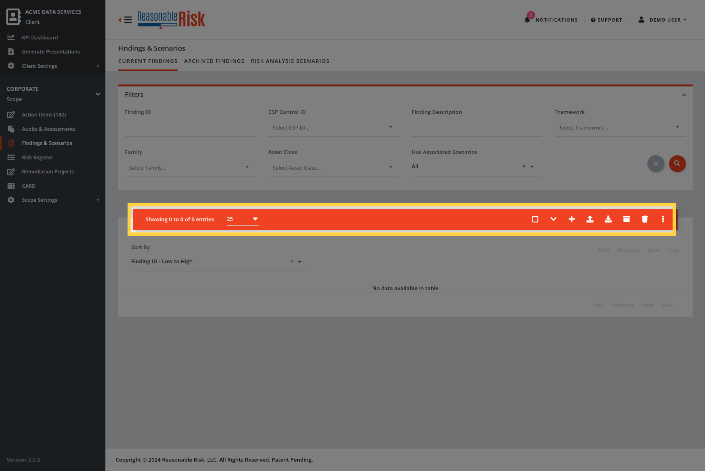Open Audits & Assessments
705x471 pixels.
click(x=48, y=129)
